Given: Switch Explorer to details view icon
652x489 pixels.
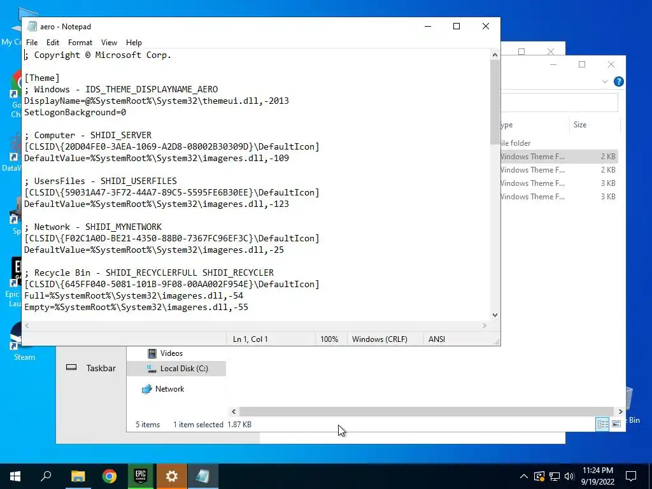Looking at the screenshot, I should pyautogui.click(x=602, y=423).
